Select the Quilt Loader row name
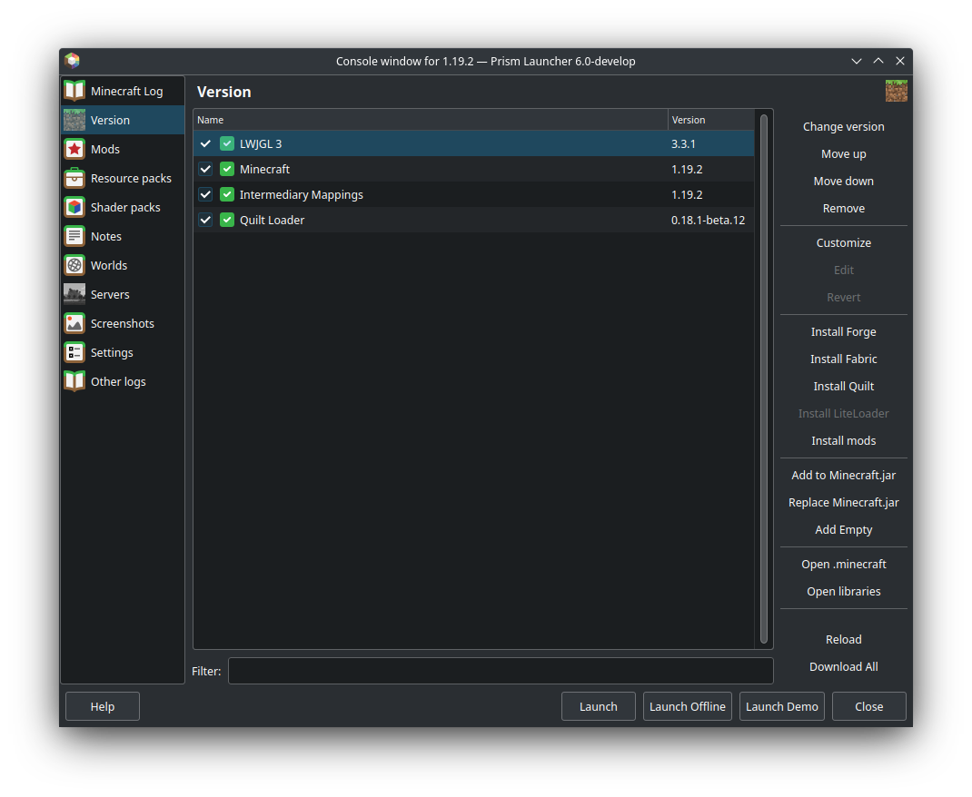 [272, 221]
